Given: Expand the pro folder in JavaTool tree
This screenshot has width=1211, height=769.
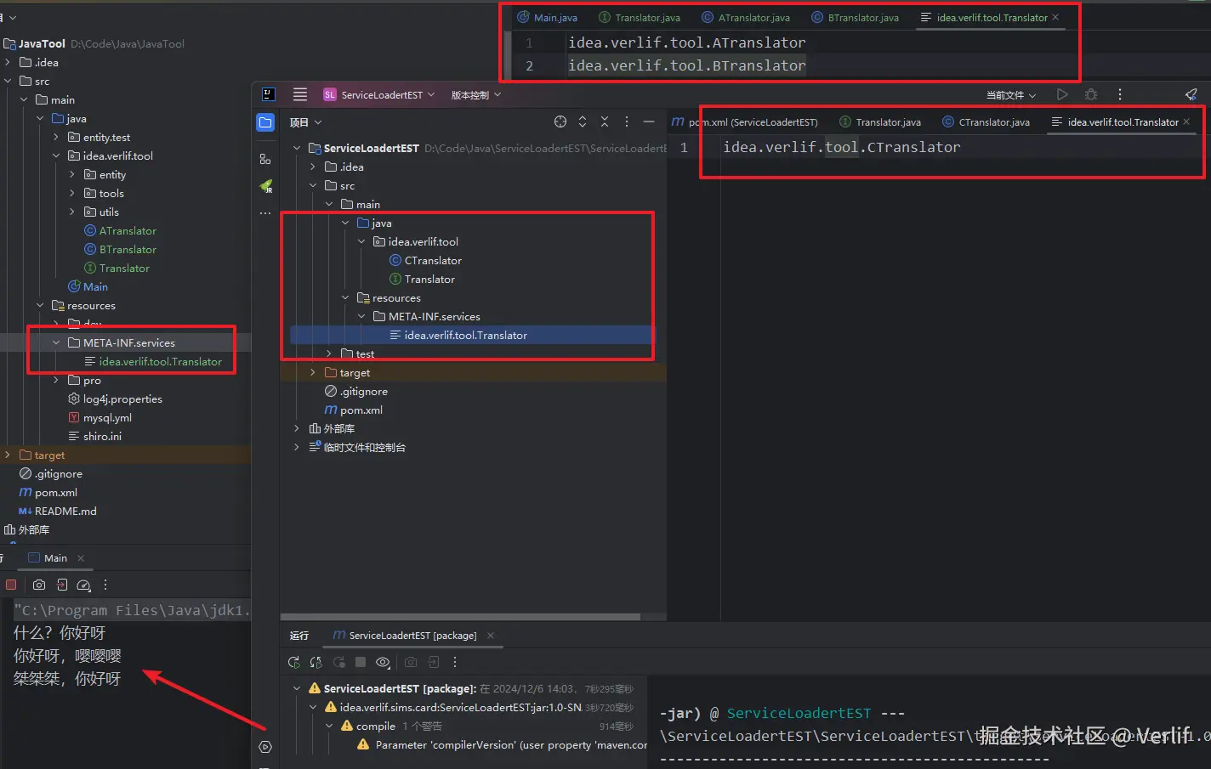Looking at the screenshot, I should point(56,380).
